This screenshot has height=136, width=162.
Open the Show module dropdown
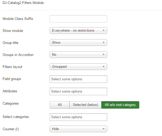pos(78,31)
